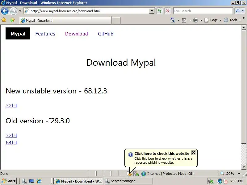Image resolution: width=247 pixels, height=185 pixels.
Task: Click the RSS feeds icon
Action: [184, 20]
